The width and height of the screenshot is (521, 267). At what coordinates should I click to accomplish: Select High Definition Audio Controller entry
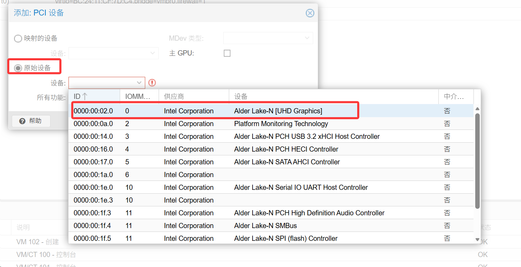pyautogui.click(x=309, y=213)
